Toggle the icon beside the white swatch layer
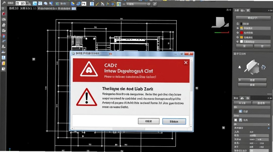 (x=238, y=42)
